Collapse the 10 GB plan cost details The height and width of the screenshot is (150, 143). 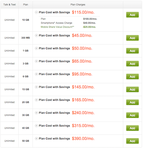pos(36,12)
